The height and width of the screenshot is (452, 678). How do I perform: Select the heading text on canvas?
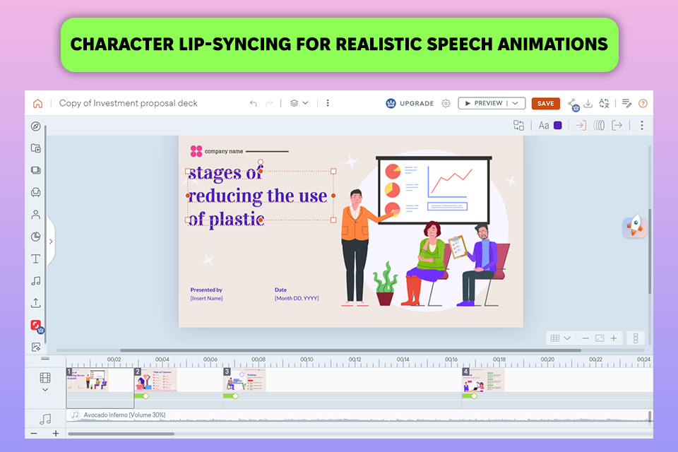[x=258, y=196]
